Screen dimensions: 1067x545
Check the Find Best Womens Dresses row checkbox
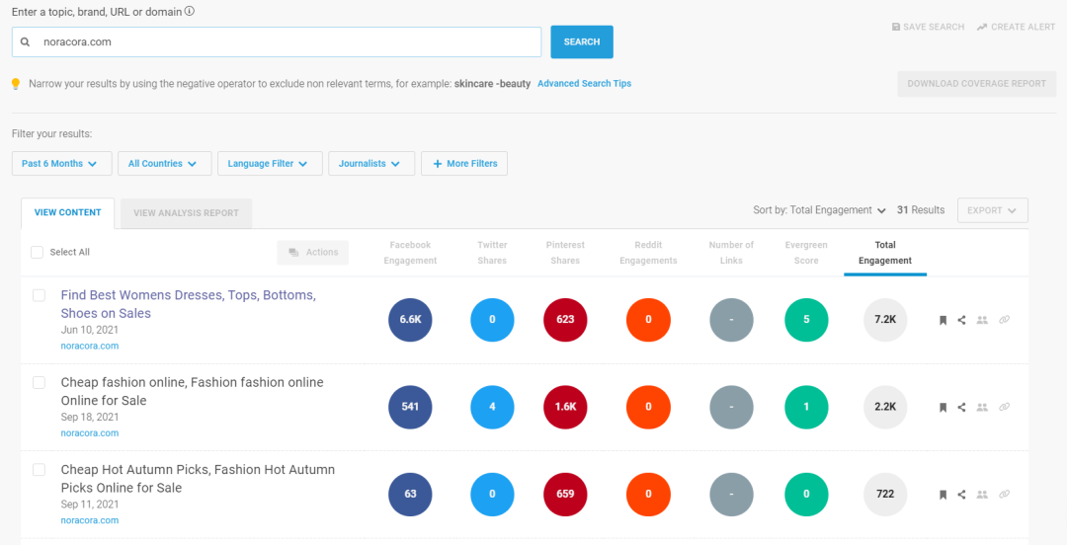[39, 295]
